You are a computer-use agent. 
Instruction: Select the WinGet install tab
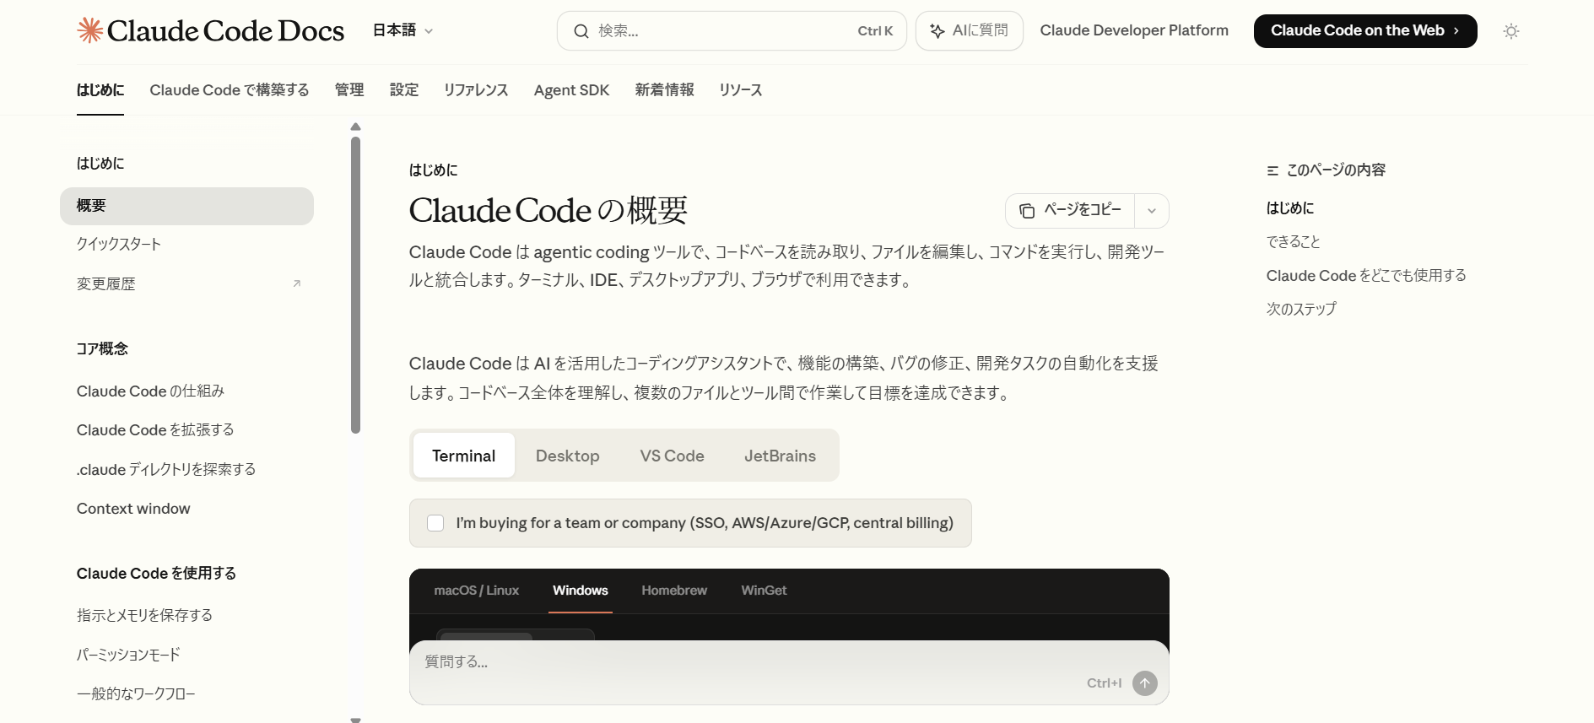click(764, 591)
